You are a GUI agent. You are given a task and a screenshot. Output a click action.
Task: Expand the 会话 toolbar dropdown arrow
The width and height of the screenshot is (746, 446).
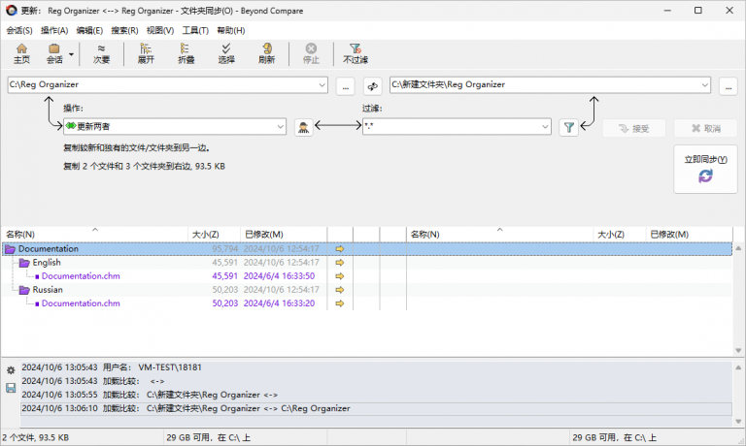point(71,54)
